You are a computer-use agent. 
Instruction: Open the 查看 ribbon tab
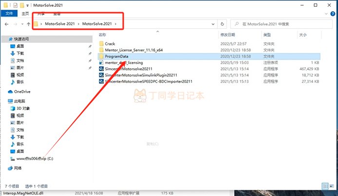point(57,13)
